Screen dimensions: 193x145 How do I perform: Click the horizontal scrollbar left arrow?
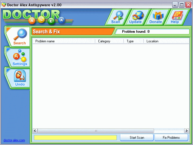[x=35, y=131]
